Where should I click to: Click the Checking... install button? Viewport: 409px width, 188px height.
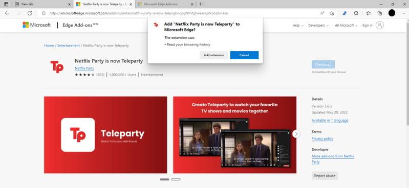[323, 64]
